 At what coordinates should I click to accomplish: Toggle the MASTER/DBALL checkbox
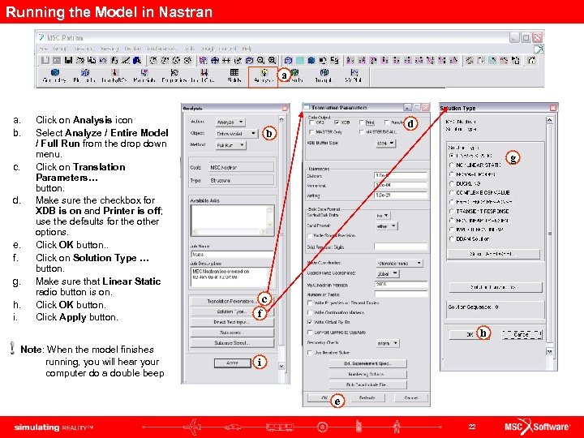(361, 132)
